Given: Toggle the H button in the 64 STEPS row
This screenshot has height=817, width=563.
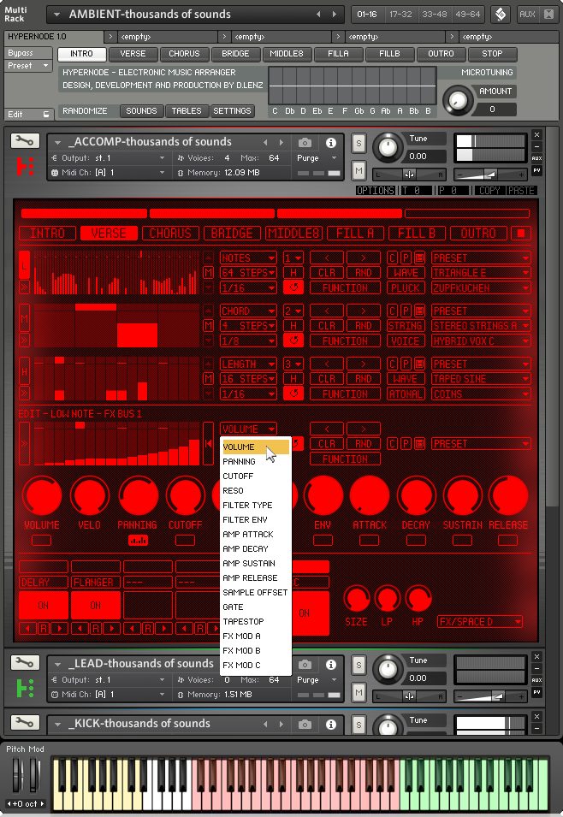Looking at the screenshot, I should pos(293,273).
